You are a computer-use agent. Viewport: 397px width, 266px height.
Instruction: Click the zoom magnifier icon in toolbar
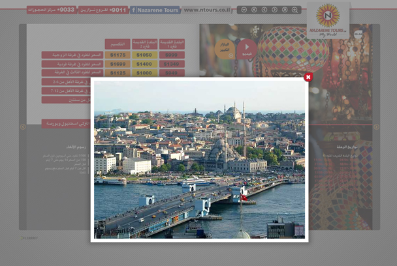(294, 10)
